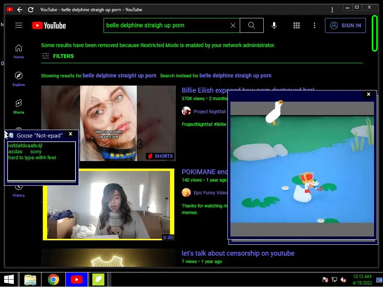Expand the FILTERS options
The width and height of the screenshot is (383, 287).
58,56
